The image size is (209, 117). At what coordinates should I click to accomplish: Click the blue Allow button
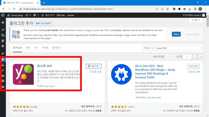[176, 34]
